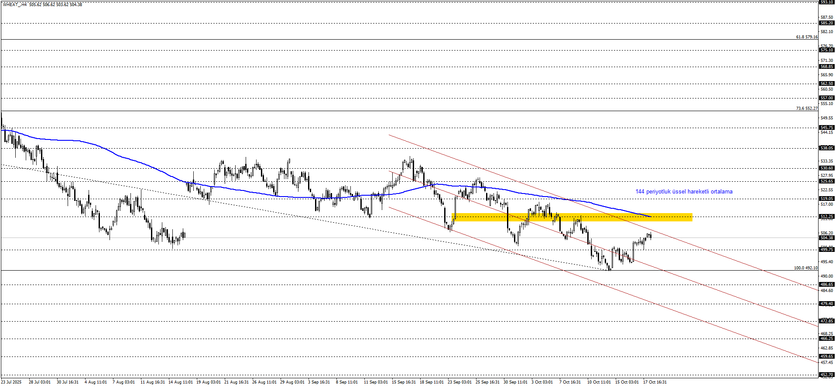Click the 61.8 Fibonacci level label at 579.16
Image resolution: width=836 pixels, height=387 pixels.
[806, 37]
